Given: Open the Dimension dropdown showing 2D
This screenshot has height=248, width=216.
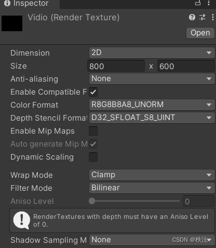Looking at the screenshot, I should pos(152,53).
